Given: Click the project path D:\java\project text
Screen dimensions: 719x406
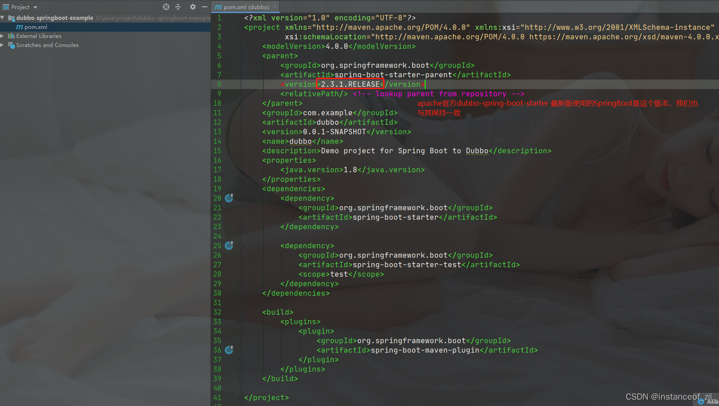Looking at the screenshot, I should (153, 18).
